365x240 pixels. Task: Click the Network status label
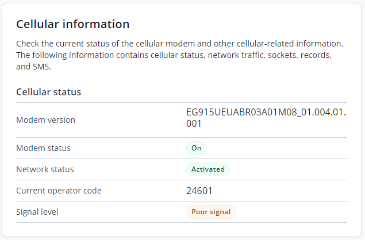[x=45, y=169]
